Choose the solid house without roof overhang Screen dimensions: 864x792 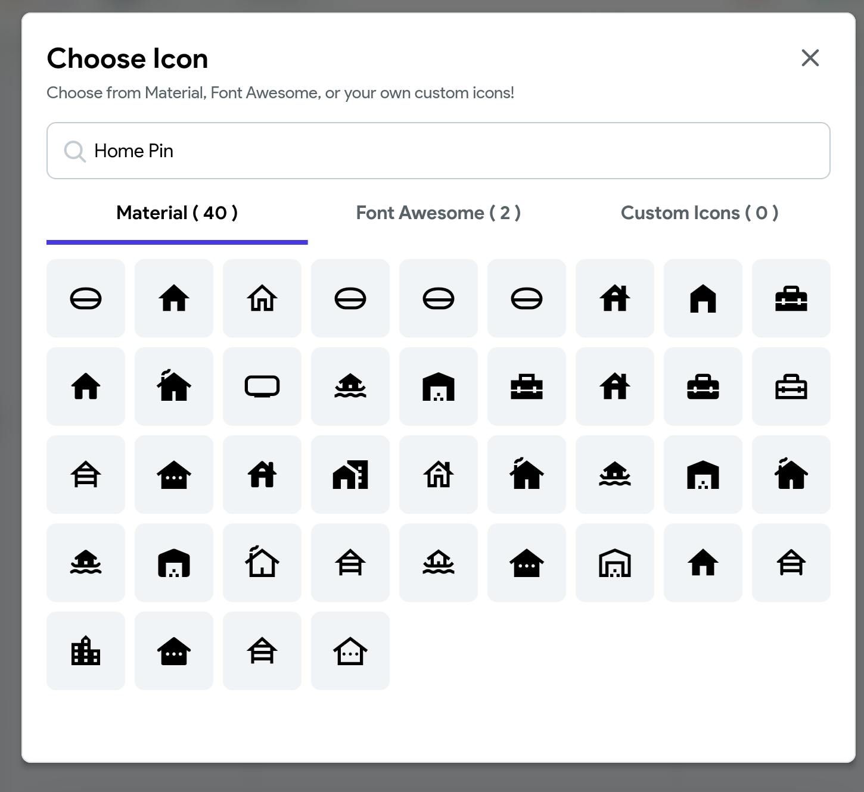coord(703,298)
